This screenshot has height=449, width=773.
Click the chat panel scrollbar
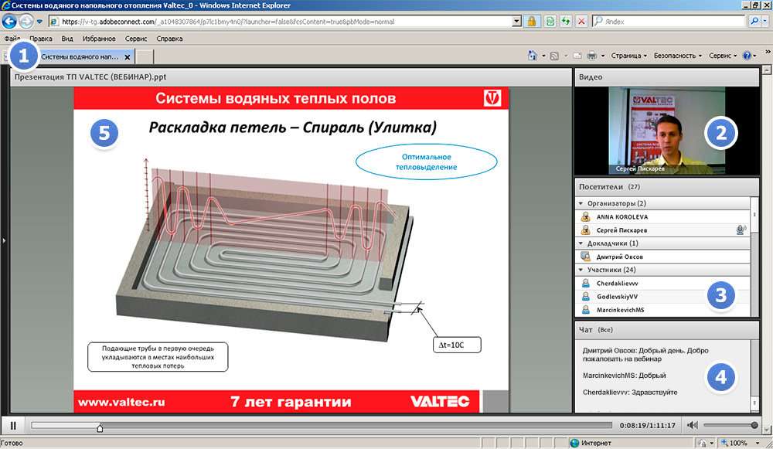pos(754,375)
